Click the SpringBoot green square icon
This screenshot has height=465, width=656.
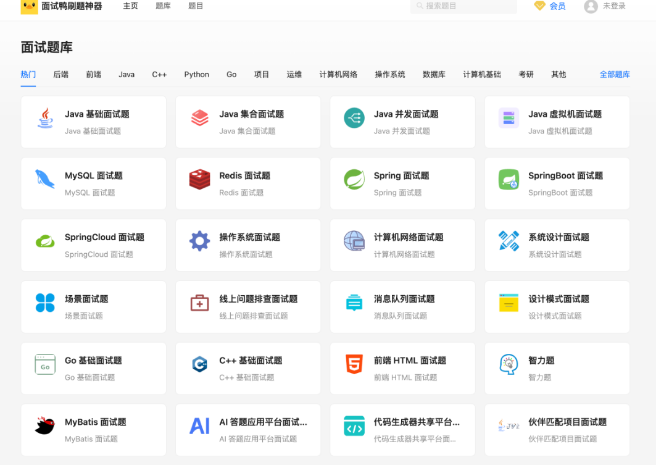coord(509,180)
